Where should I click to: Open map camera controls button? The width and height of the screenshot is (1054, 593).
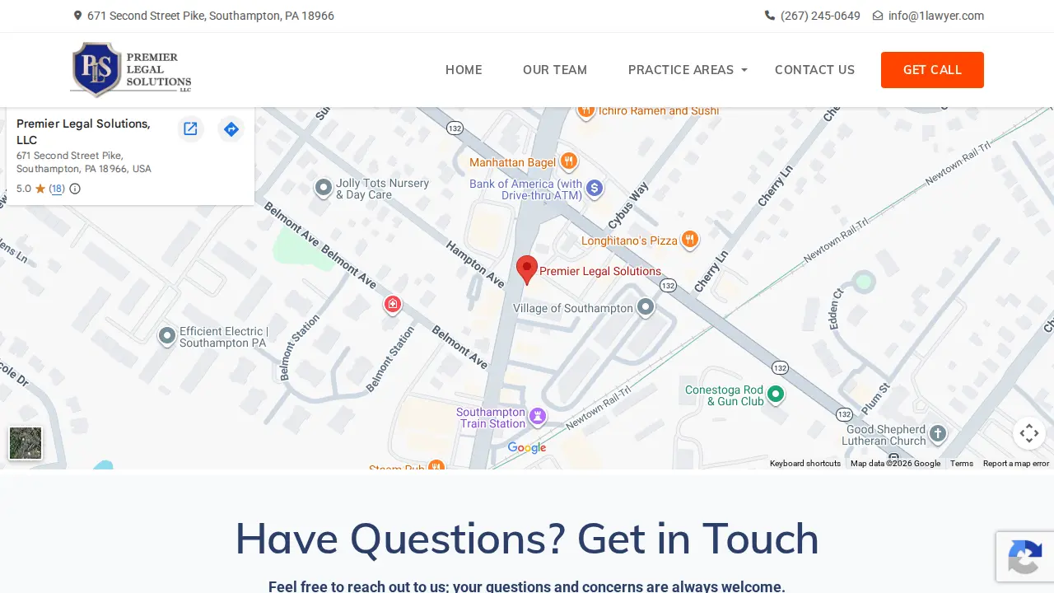click(x=1029, y=433)
